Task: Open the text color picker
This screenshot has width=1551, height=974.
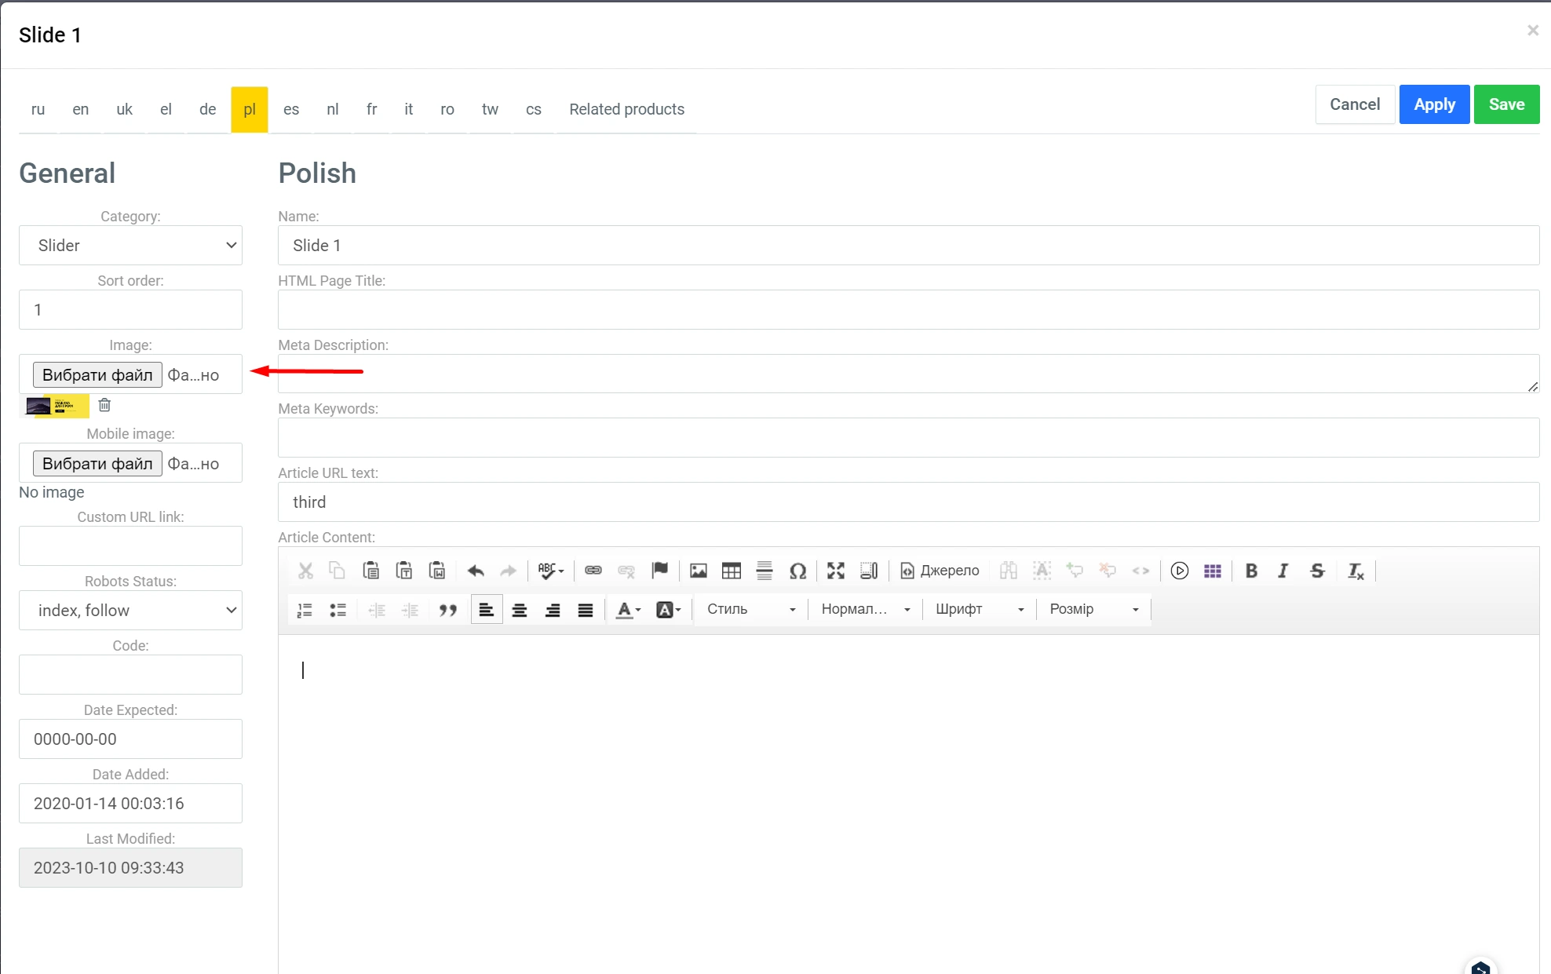Action: click(628, 610)
